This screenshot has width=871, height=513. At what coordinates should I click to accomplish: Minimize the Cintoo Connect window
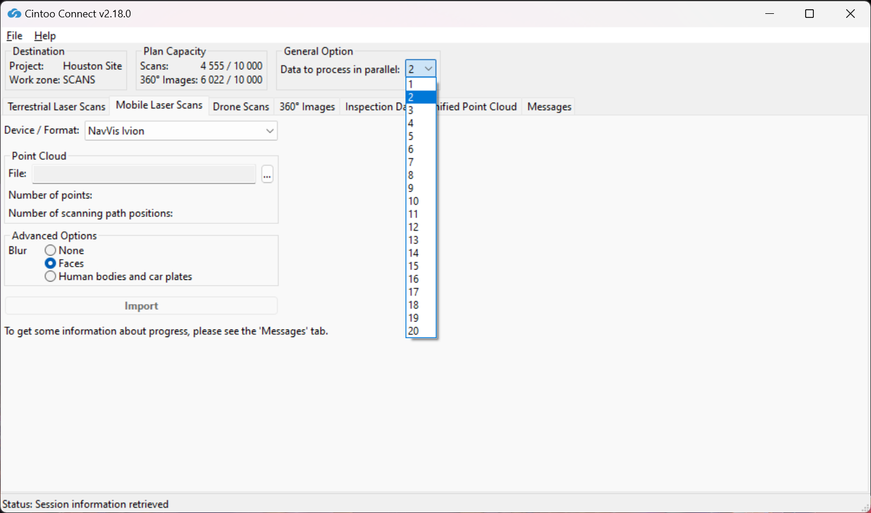769,14
